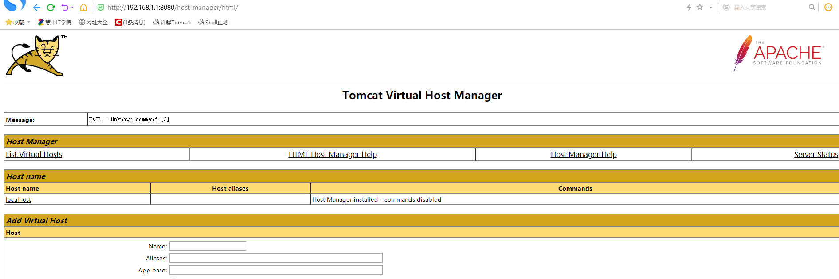Click the 'Message:' label cell
The image size is (839, 279).
[46, 120]
